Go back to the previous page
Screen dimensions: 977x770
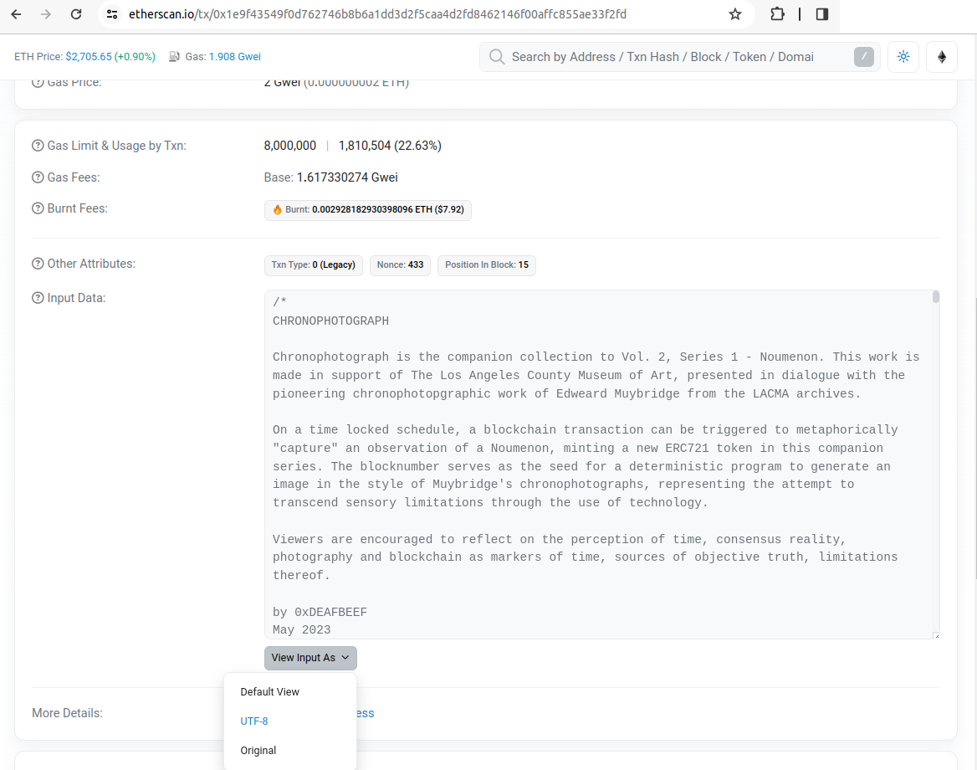click(x=16, y=13)
